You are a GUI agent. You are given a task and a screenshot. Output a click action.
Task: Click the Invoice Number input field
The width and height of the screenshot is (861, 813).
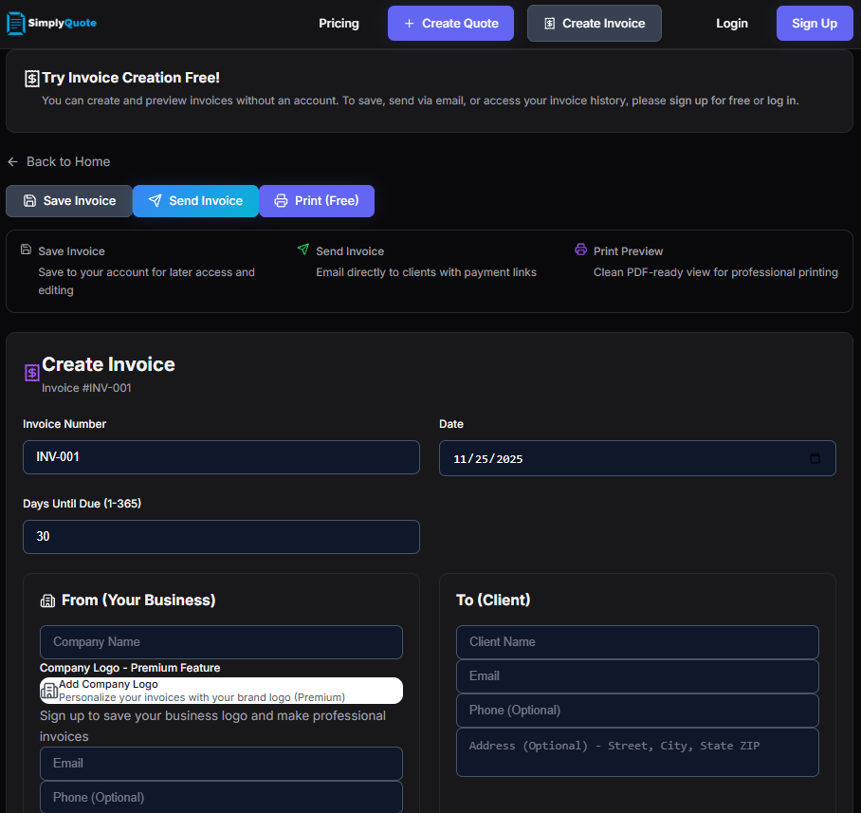(x=221, y=457)
